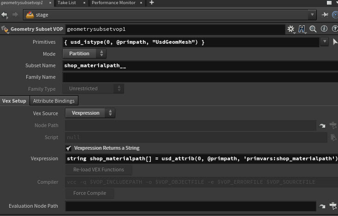Click the circular link icon beside the pin
This screenshot has height=216, width=338.
click(335, 15)
